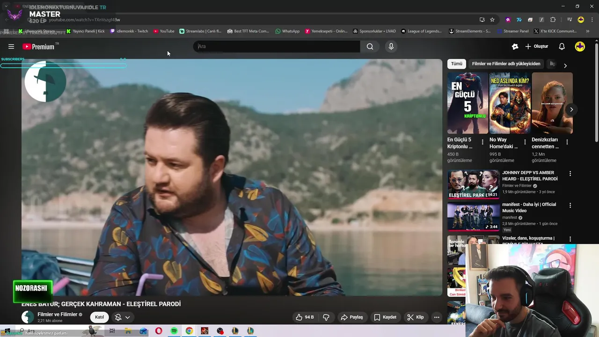The image size is (599, 337).
Task: Open 7TV extension icon
Action: click(519, 20)
